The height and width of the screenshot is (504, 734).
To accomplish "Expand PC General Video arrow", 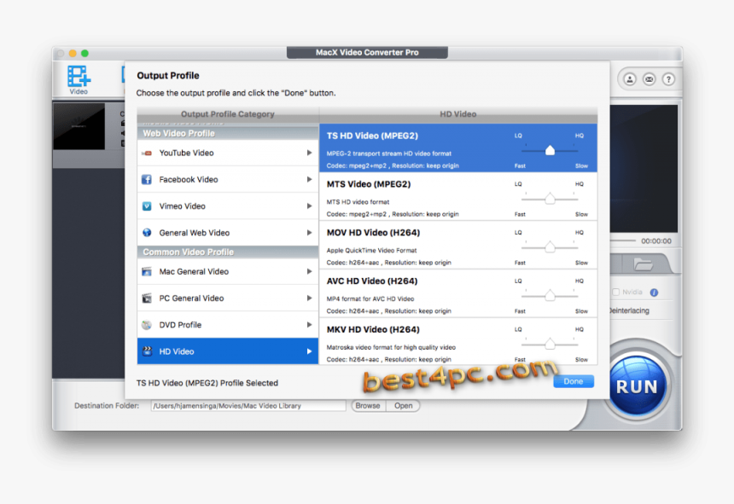I will click(309, 298).
